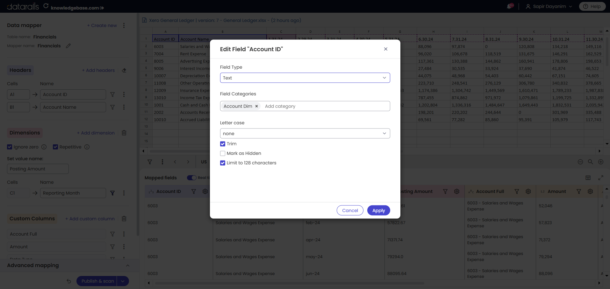Open settings gear for Account Full column
The width and height of the screenshot is (610, 289).
pyautogui.click(x=528, y=191)
